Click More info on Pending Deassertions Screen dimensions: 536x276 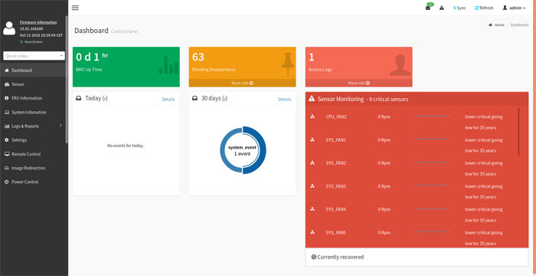coord(243,84)
